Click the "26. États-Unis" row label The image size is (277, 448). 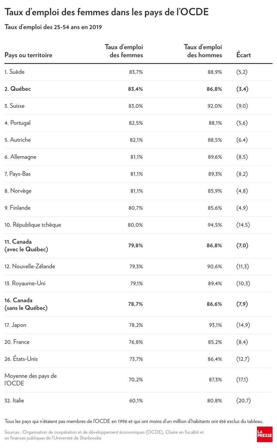pos(21,359)
